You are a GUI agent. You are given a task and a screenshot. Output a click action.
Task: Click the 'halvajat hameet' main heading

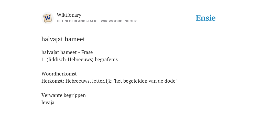coord(63,39)
